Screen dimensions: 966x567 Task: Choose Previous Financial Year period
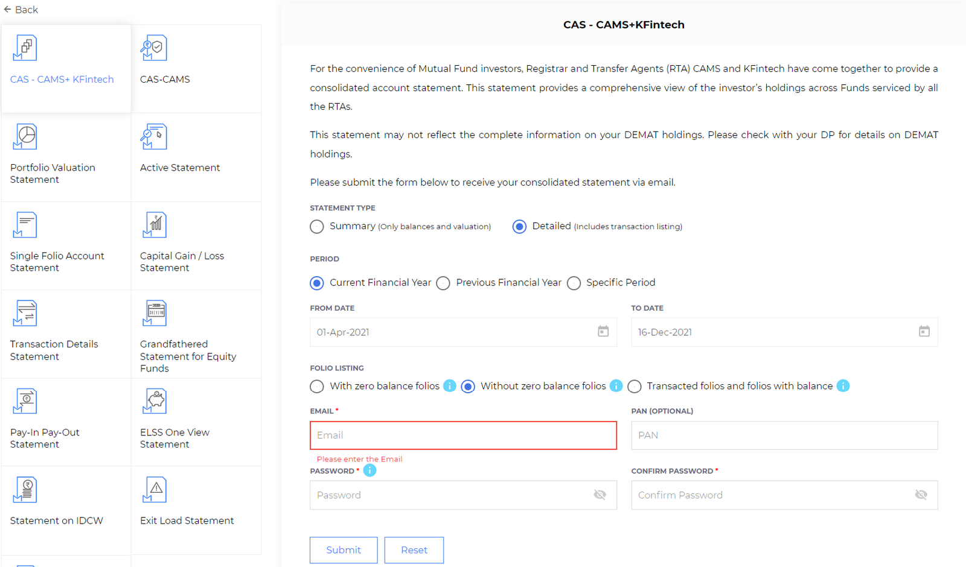[x=443, y=283]
